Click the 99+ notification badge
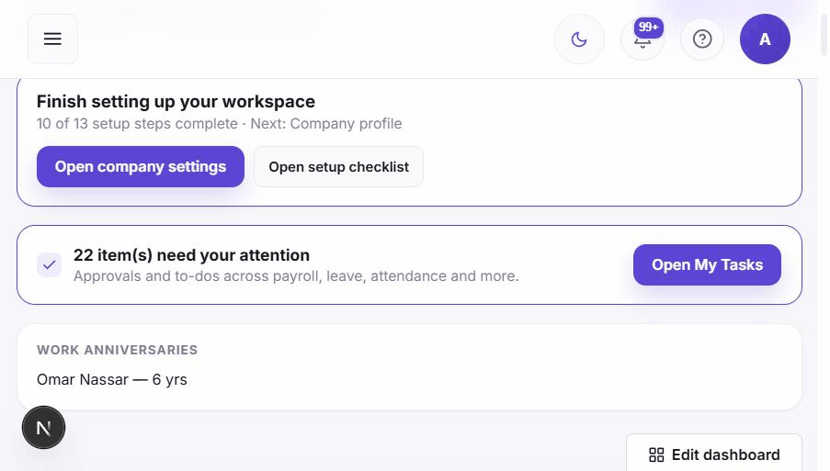The height and width of the screenshot is (471, 830). pyautogui.click(x=648, y=27)
